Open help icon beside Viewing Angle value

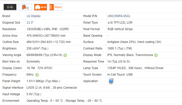point(65,55)
